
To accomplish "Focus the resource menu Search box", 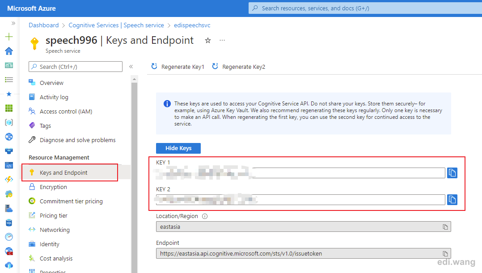I will coord(75,67).
